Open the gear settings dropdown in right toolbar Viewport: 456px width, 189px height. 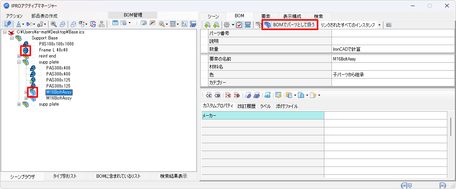(233, 25)
